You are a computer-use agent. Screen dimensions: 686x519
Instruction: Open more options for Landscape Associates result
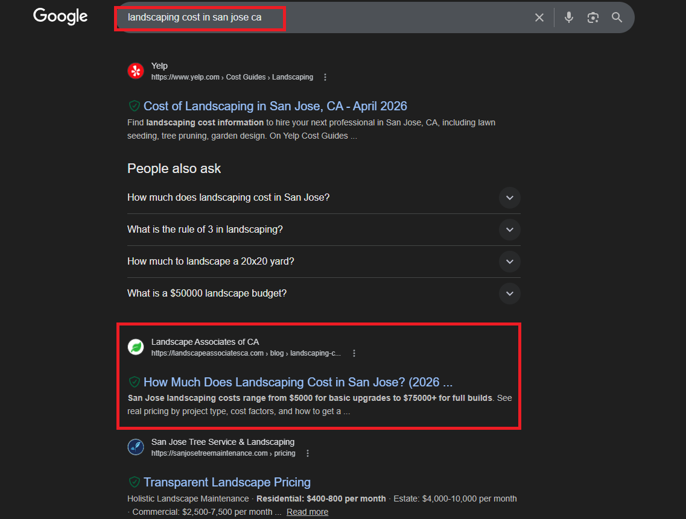pos(354,353)
